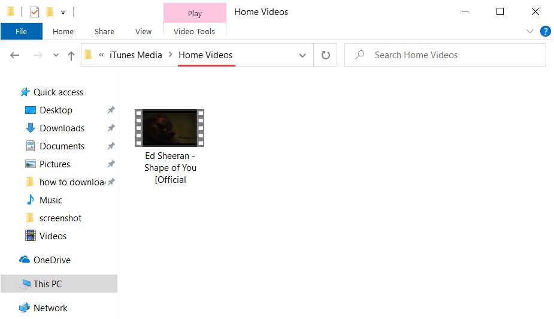Go back using the Back arrow
Viewport: 554px width, 319px height.
[x=15, y=55]
